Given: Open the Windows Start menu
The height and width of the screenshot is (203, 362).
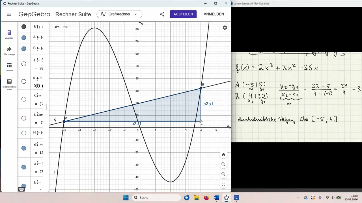Looking at the screenshot, I should tap(126, 198).
